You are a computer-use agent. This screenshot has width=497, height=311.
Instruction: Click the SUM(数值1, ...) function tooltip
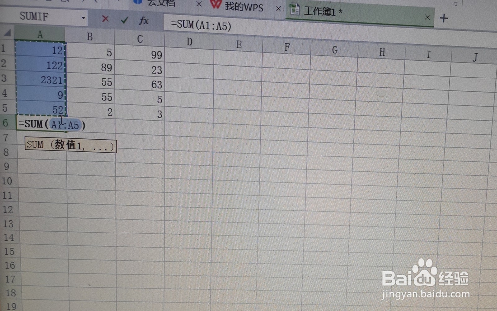[x=71, y=146]
